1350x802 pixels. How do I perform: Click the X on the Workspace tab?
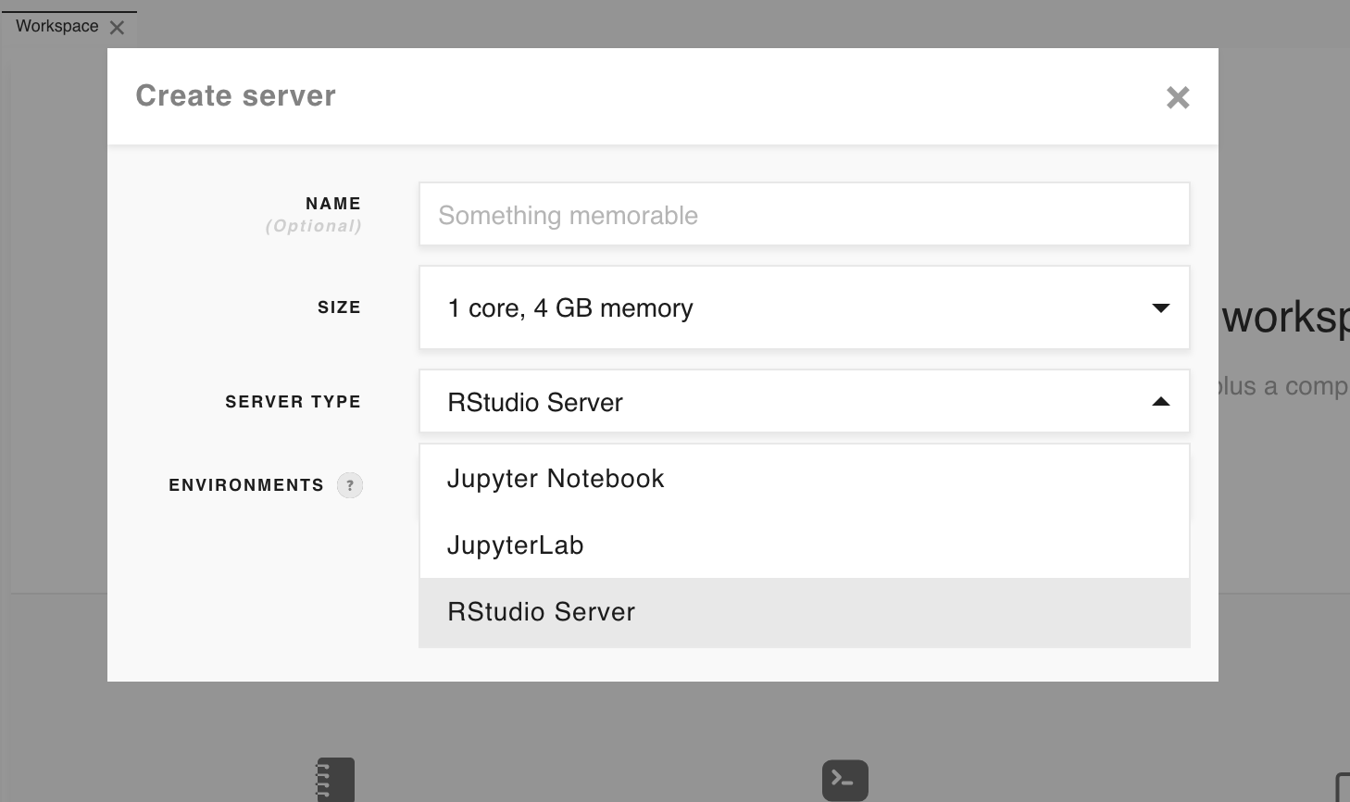point(117,27)
